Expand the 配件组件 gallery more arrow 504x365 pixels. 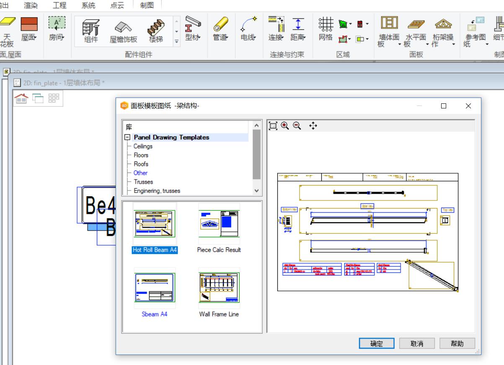(x=176, y=41)
